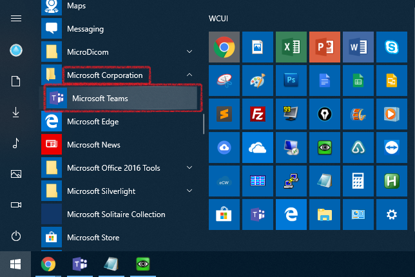Click the app list scrollbar thumb
Screen dimensions: 415x277
[x=204, y=124]
